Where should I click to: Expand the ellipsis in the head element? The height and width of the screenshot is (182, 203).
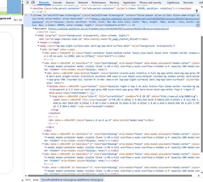click(x=49, y=43)
